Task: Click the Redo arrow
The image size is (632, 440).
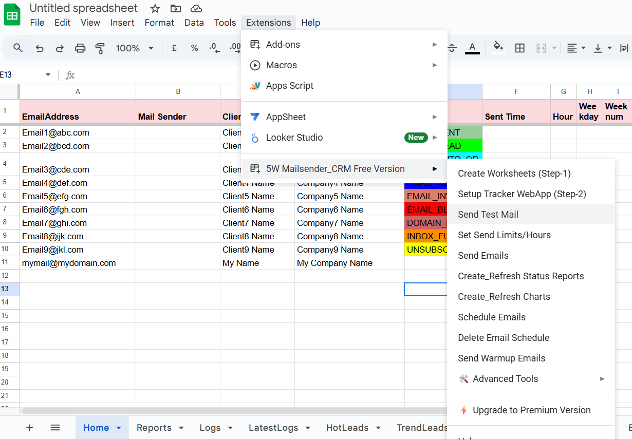Action: [60, 48]
